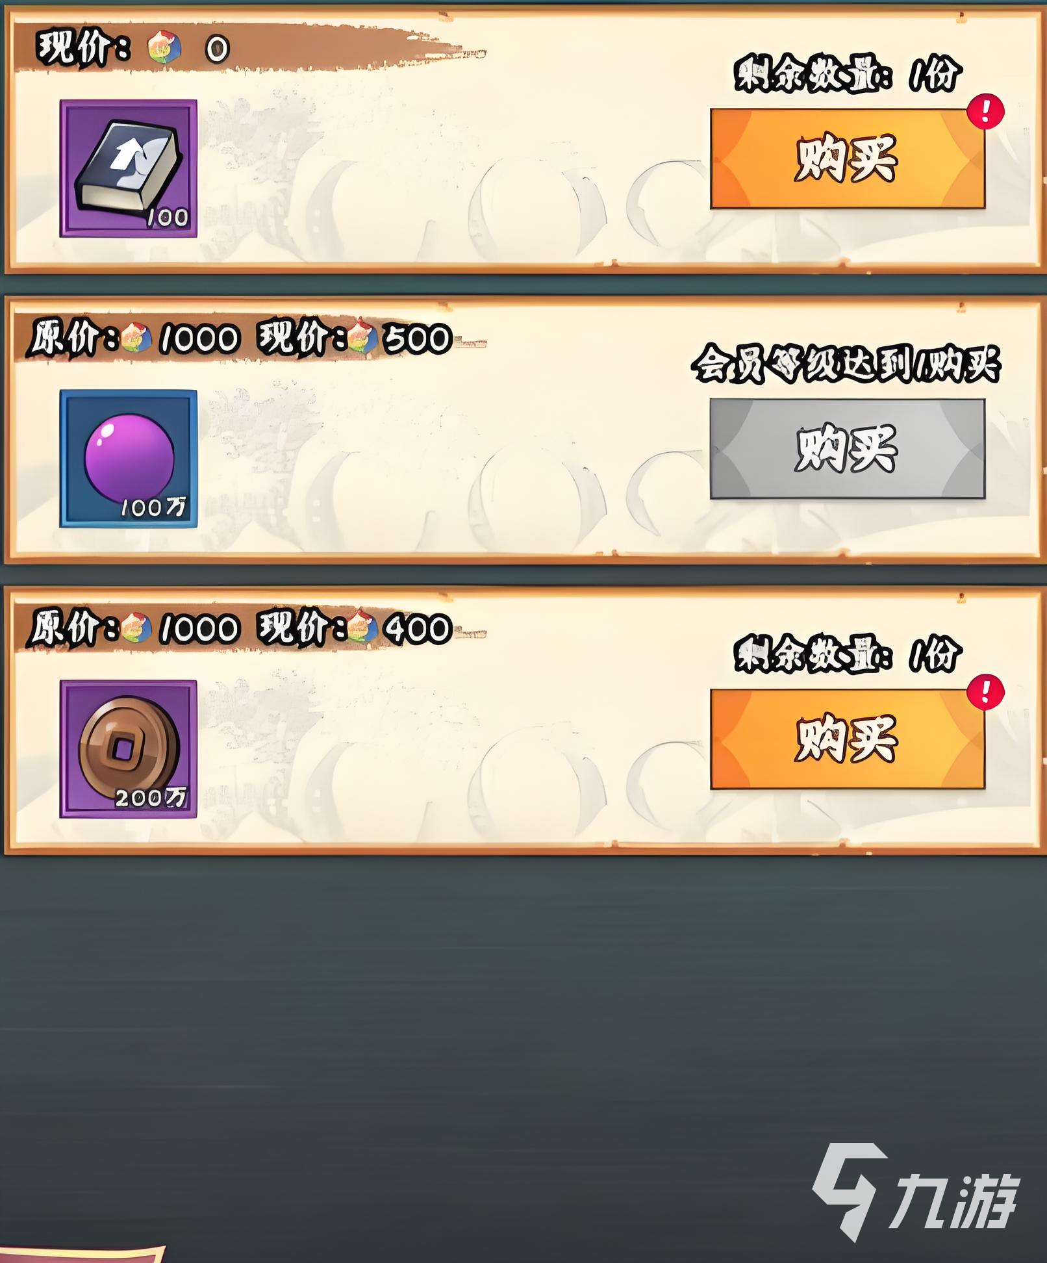This screenshot has width=1047, height=1263.
Task: Select the skill book item icon
Action: (129, 168)
